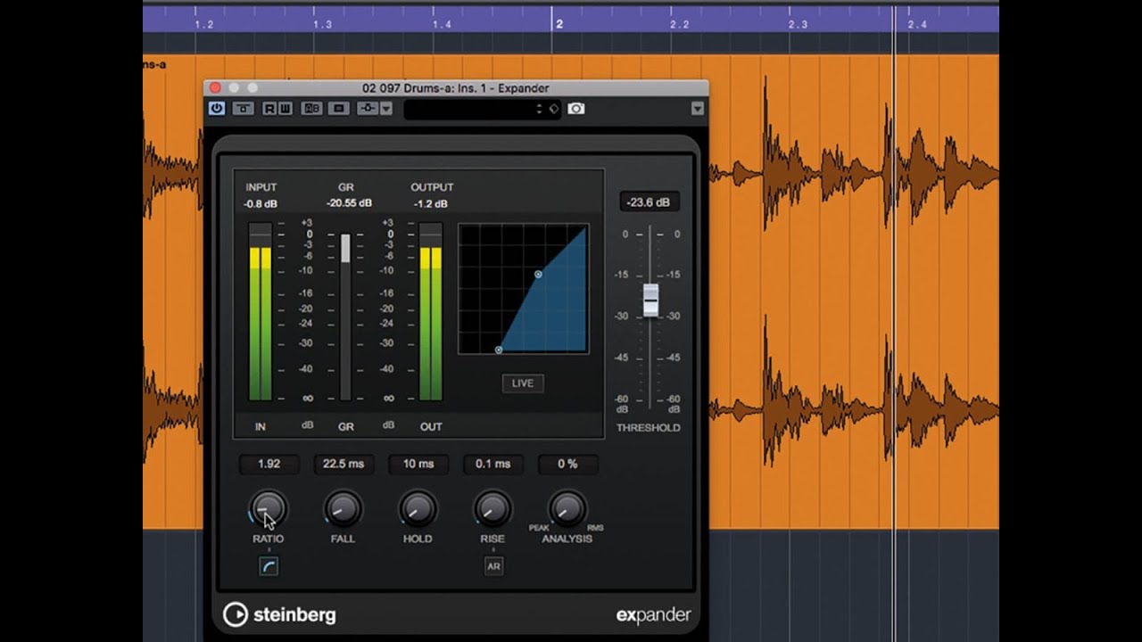
Task: Click ruler position 2.2 in the timeline
Action: coord(680,25)
